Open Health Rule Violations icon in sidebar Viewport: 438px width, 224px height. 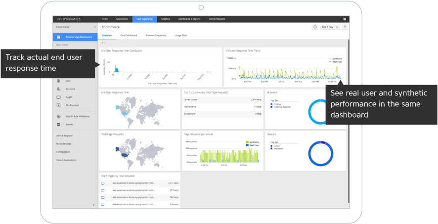coord(58,116)
